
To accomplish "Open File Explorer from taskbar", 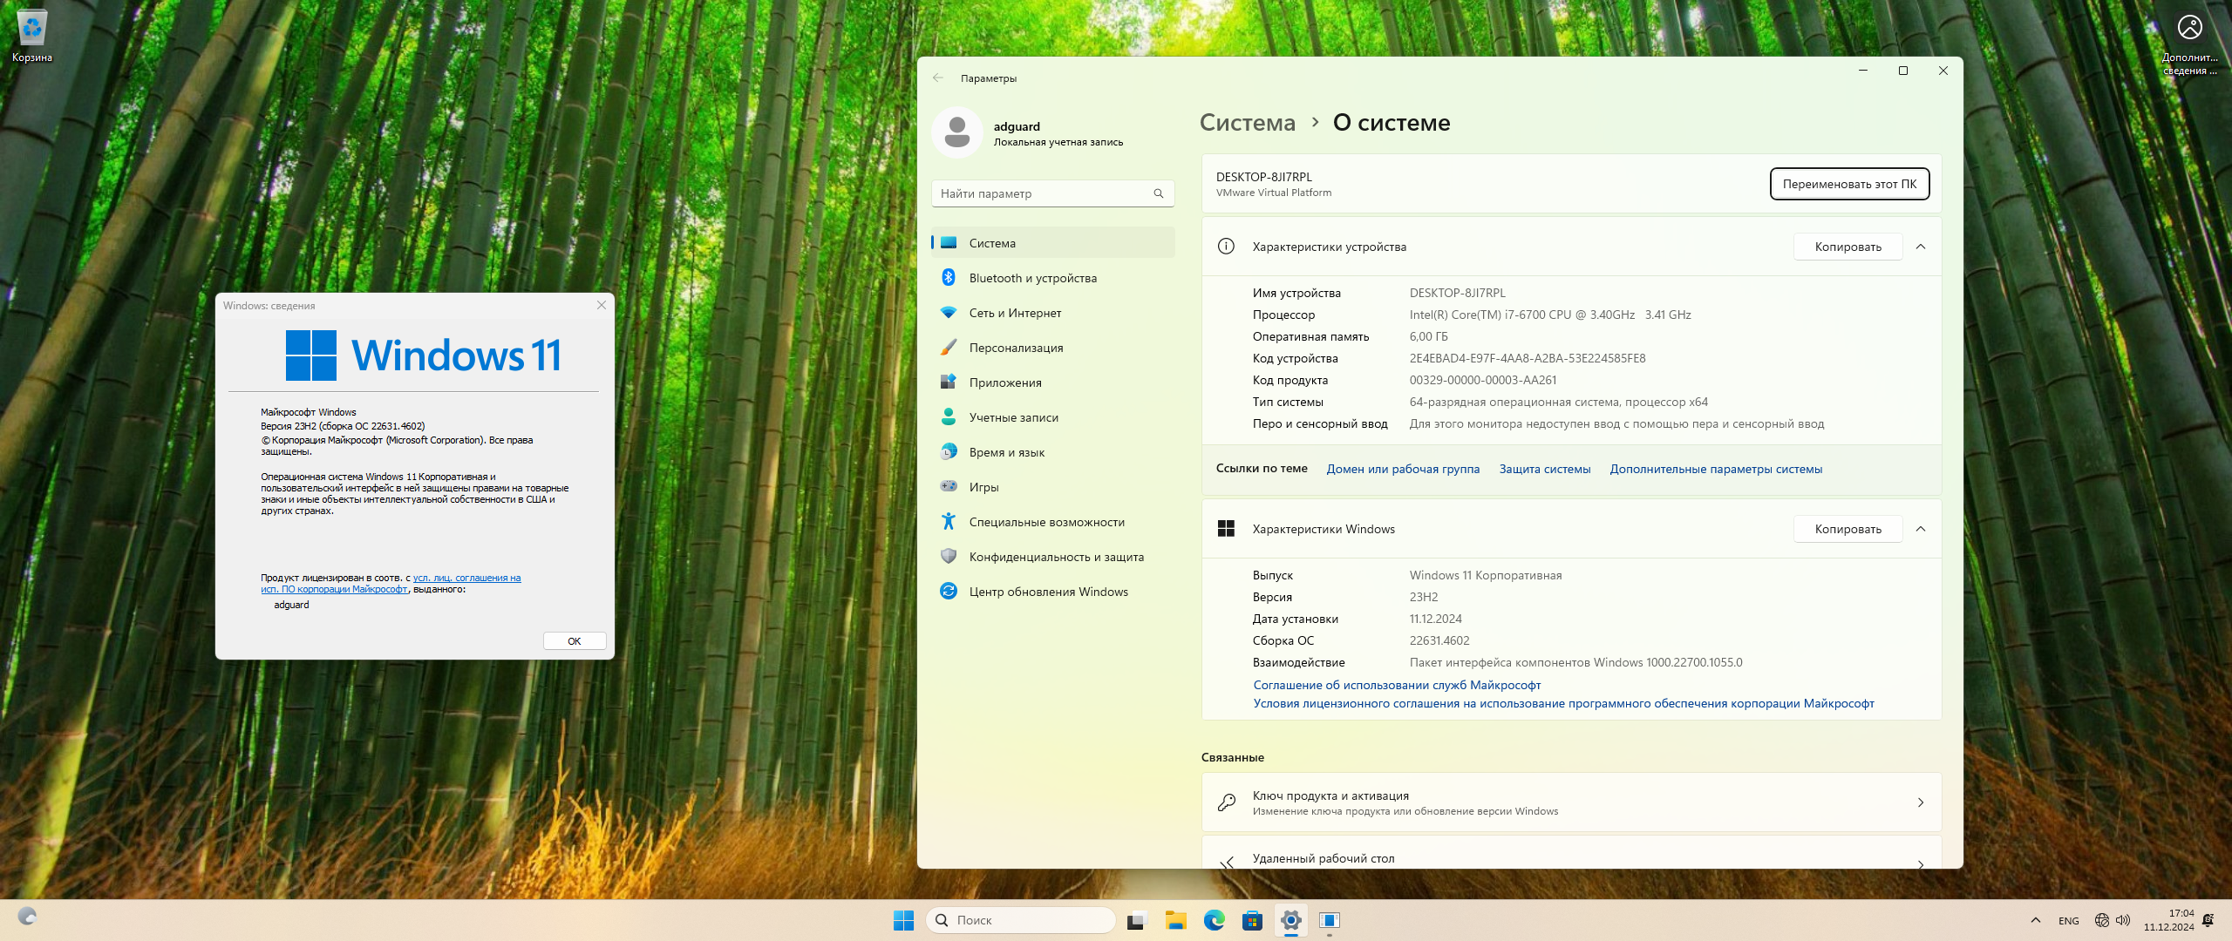I will point(1175,920).
